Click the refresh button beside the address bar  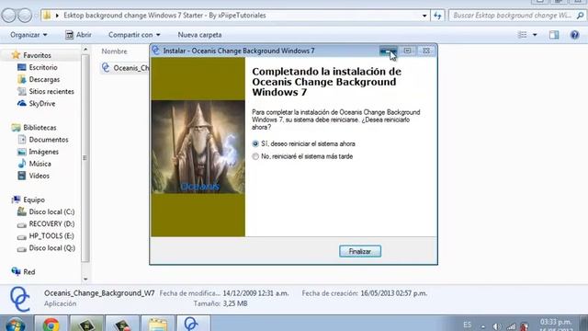coord(437,16)
